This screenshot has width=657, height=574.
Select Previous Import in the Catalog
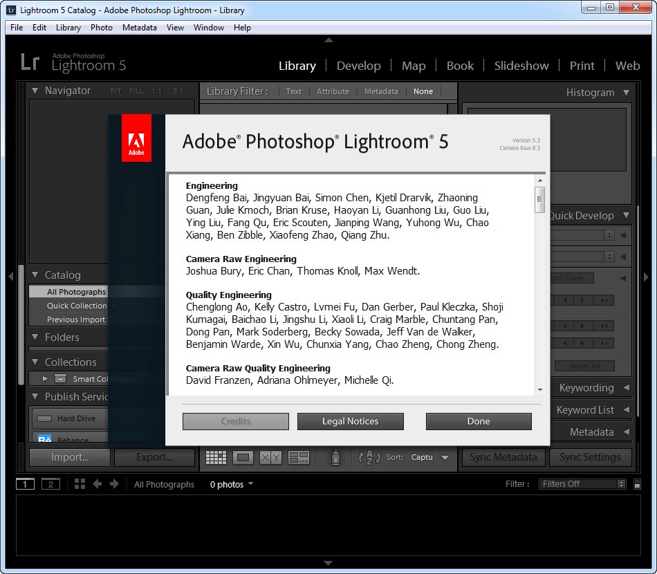pyautogui.click(x=76, y=320)
